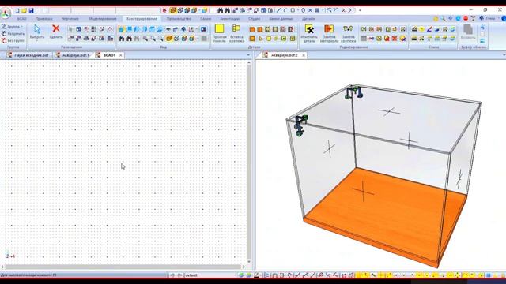
Task: Switch to the Аквариум.bdf:1 document tab
Action: (73, 55)
